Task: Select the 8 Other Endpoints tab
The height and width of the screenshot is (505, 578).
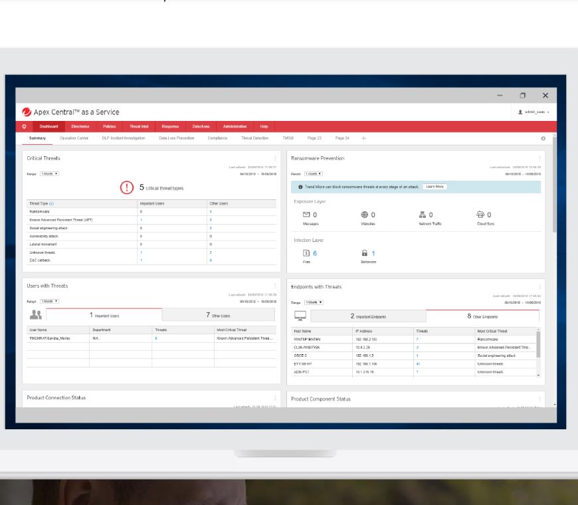Action: coord(482,316)
